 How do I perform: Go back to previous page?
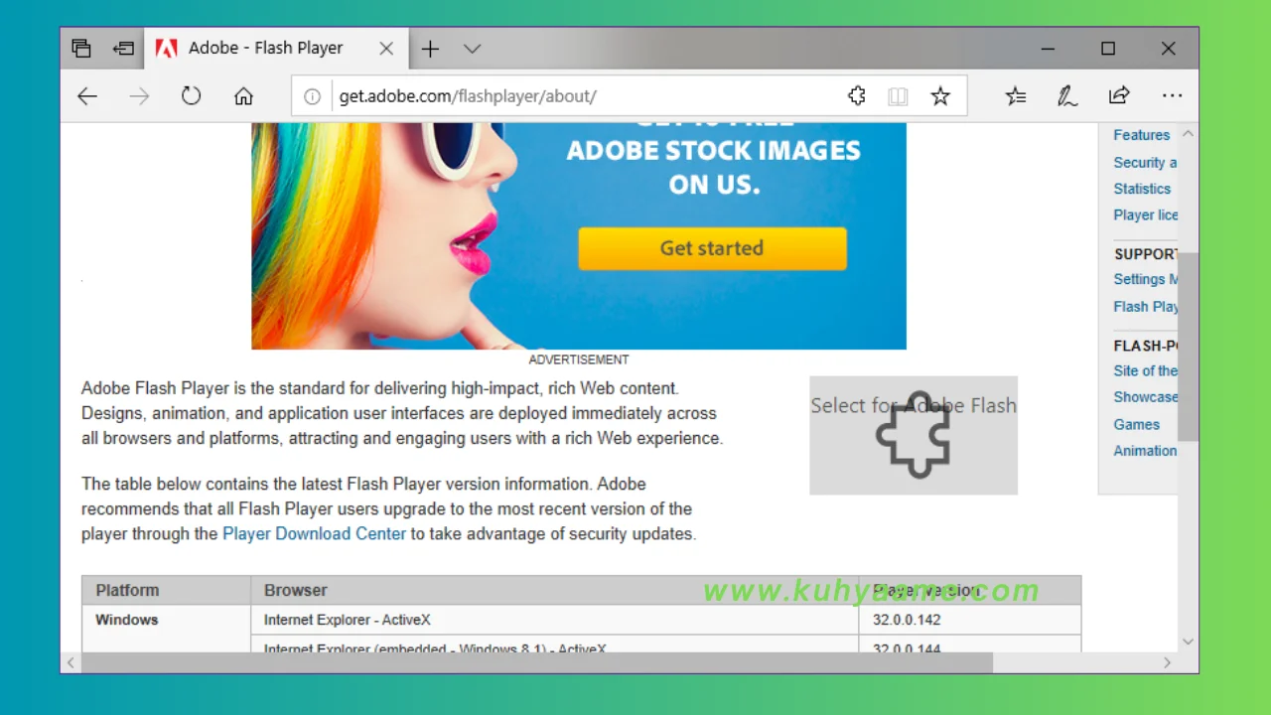point(87,96)
